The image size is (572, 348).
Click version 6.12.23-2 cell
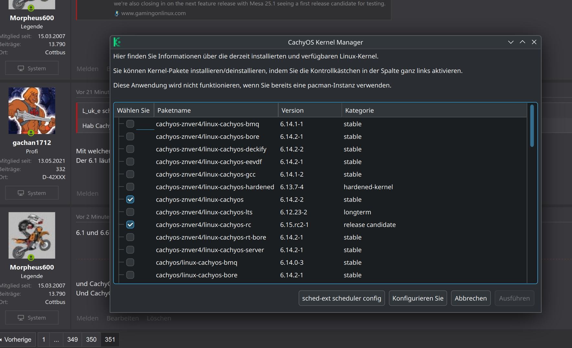[293, 212]
